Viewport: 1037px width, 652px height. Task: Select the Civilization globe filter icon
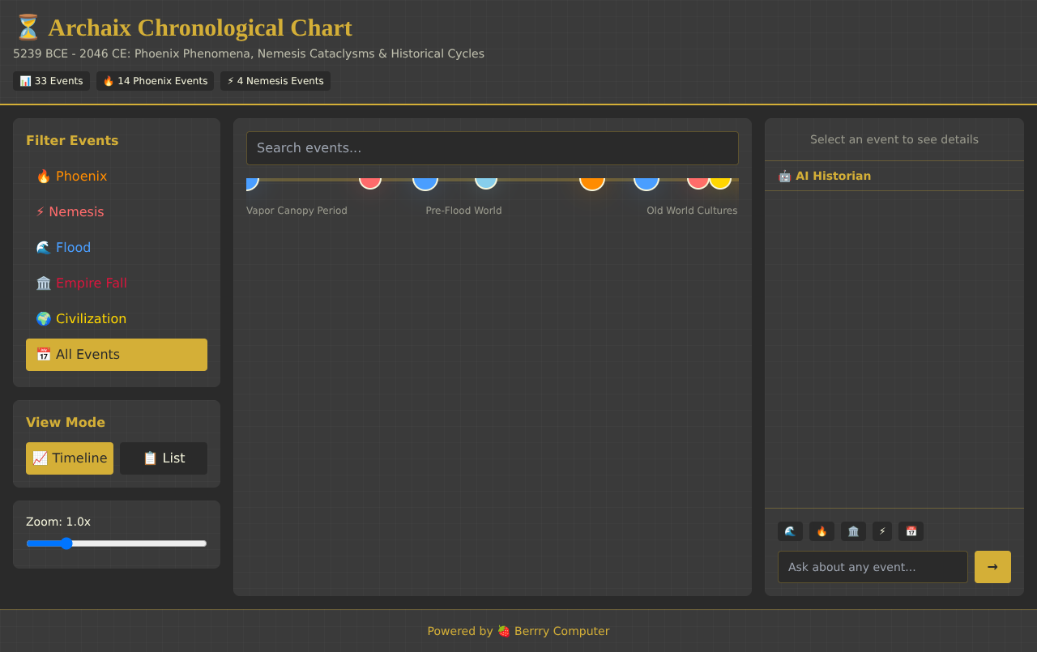point(43,318)
